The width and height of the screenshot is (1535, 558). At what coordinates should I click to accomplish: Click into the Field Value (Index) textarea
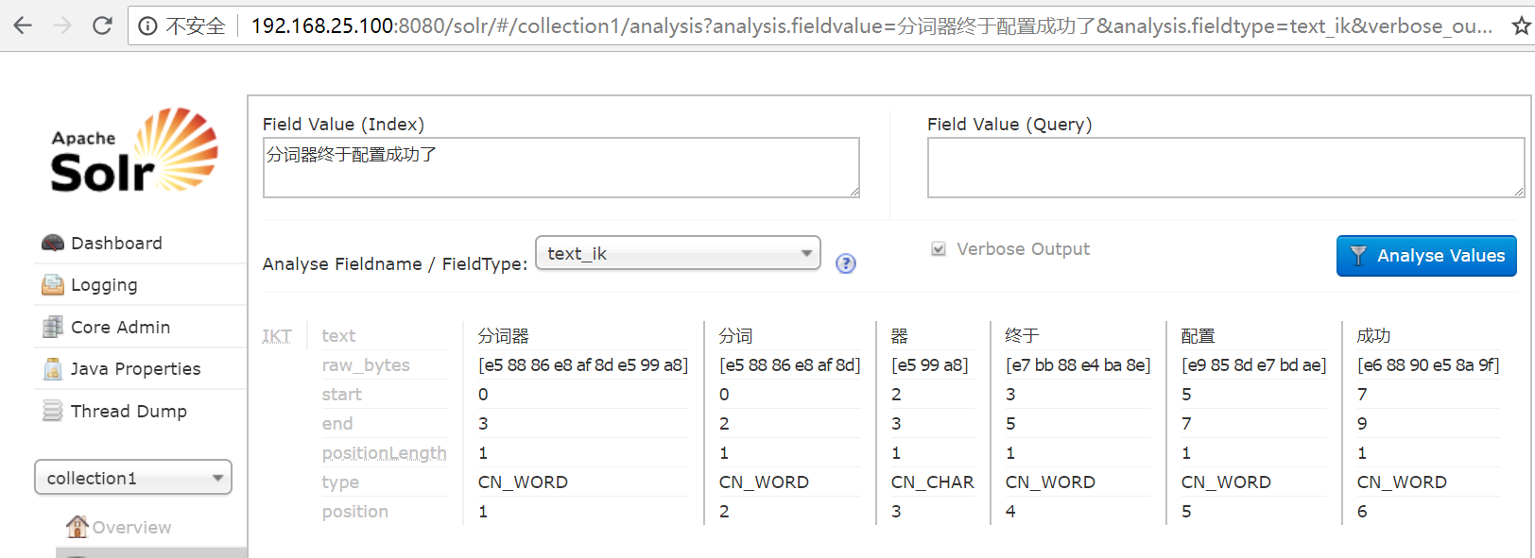click(561, 167)
